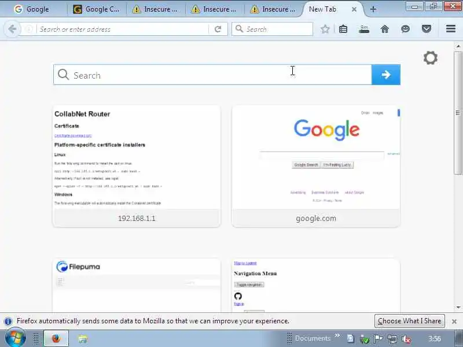
Task: Open the Filepuma tile
Action: pyautogui.click(x=137, y=285)
